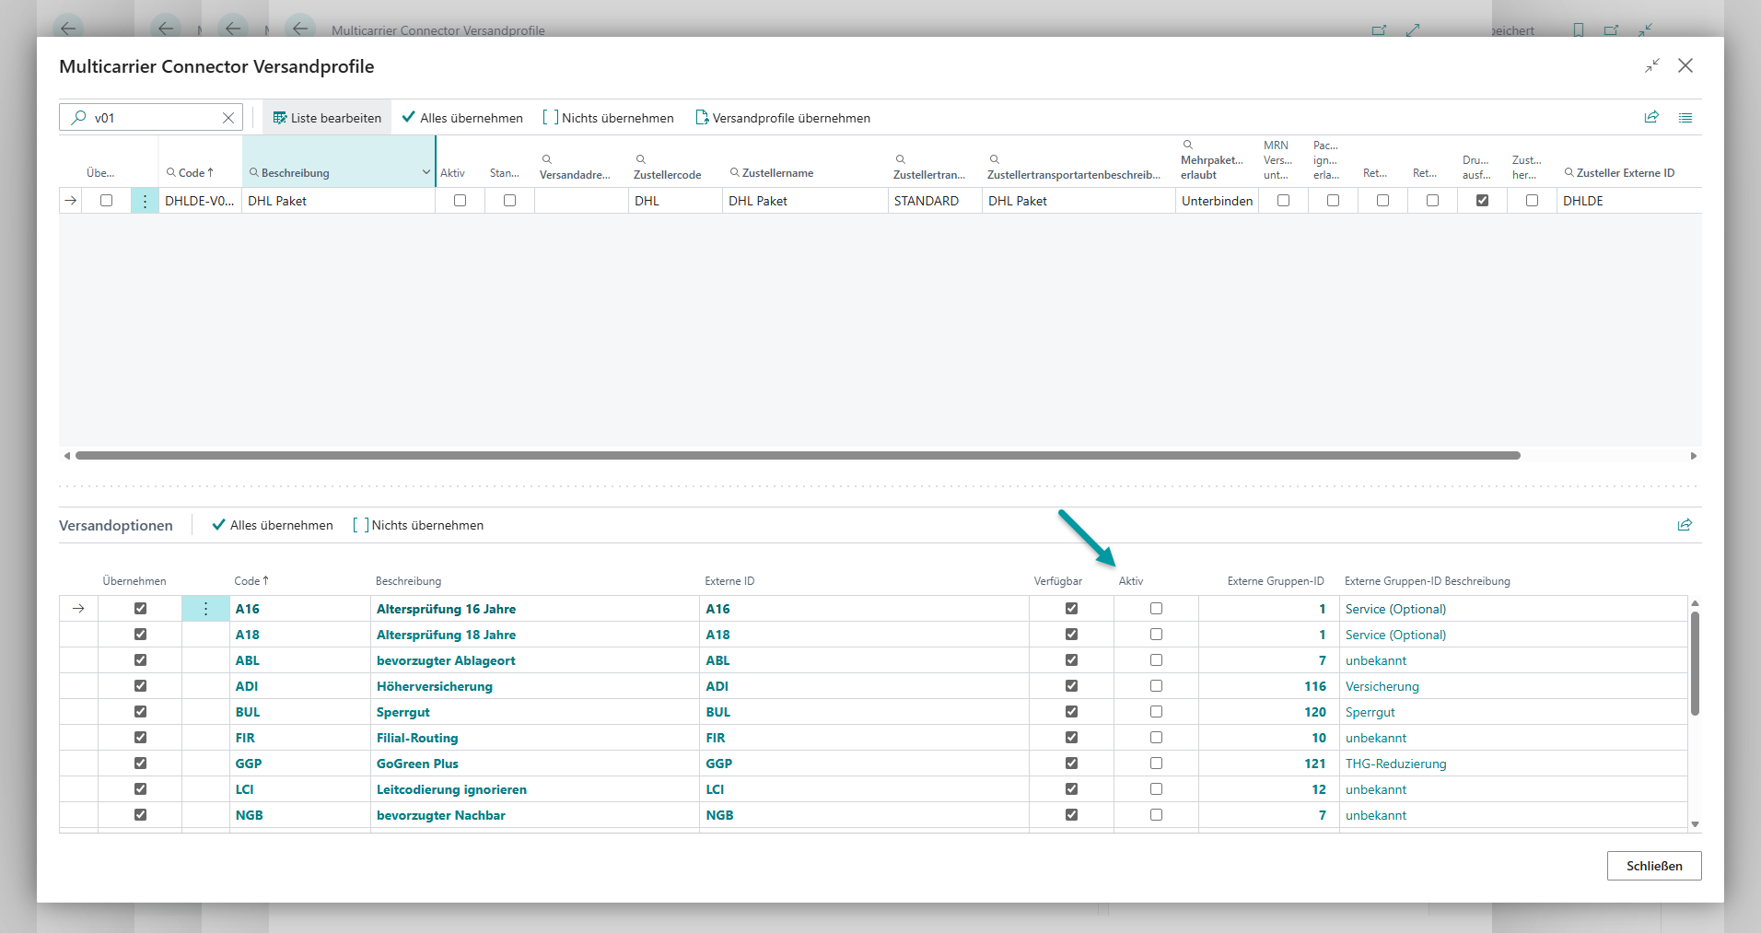
Task: Click the Zustellername column search icon
Action: click(x=734, y=172)
